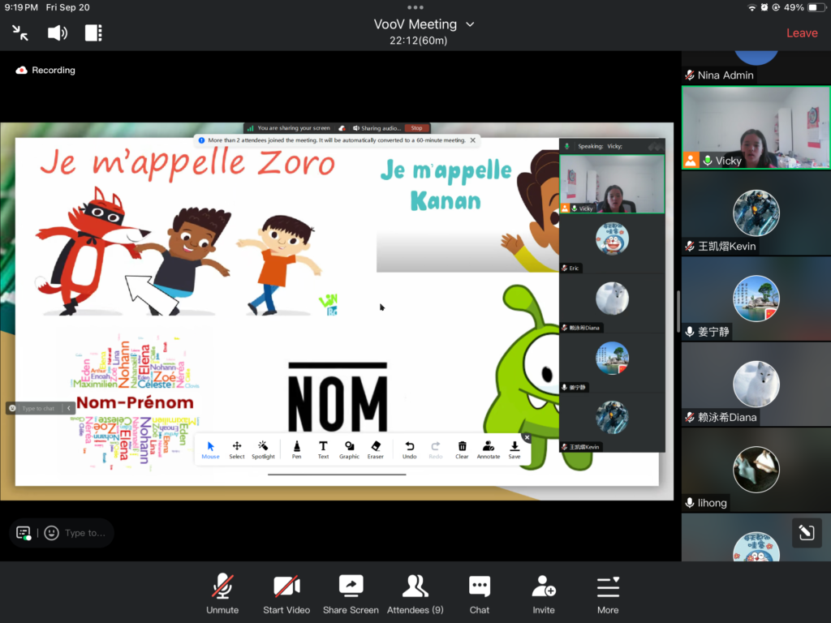Select 王凯熠Kevin participant tile
831x623 pixels.
coord(756,213)
